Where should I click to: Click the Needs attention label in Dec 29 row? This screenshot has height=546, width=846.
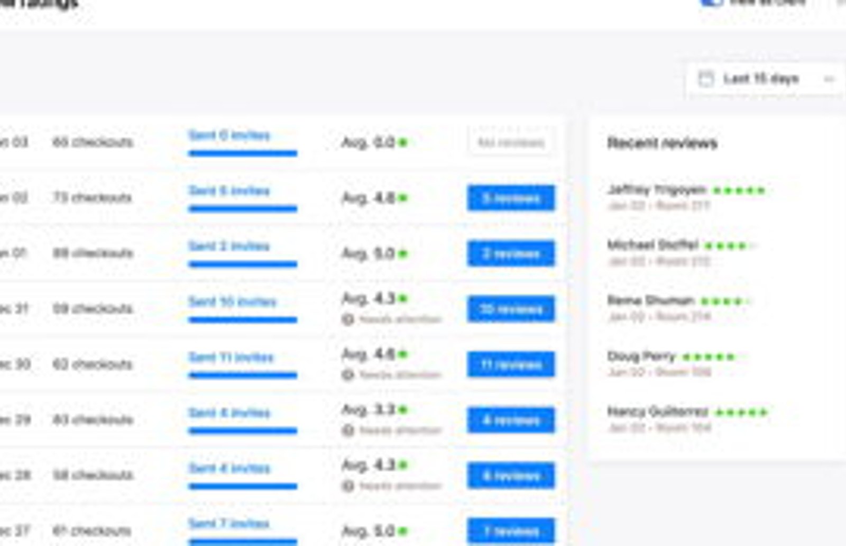[400, 430]
